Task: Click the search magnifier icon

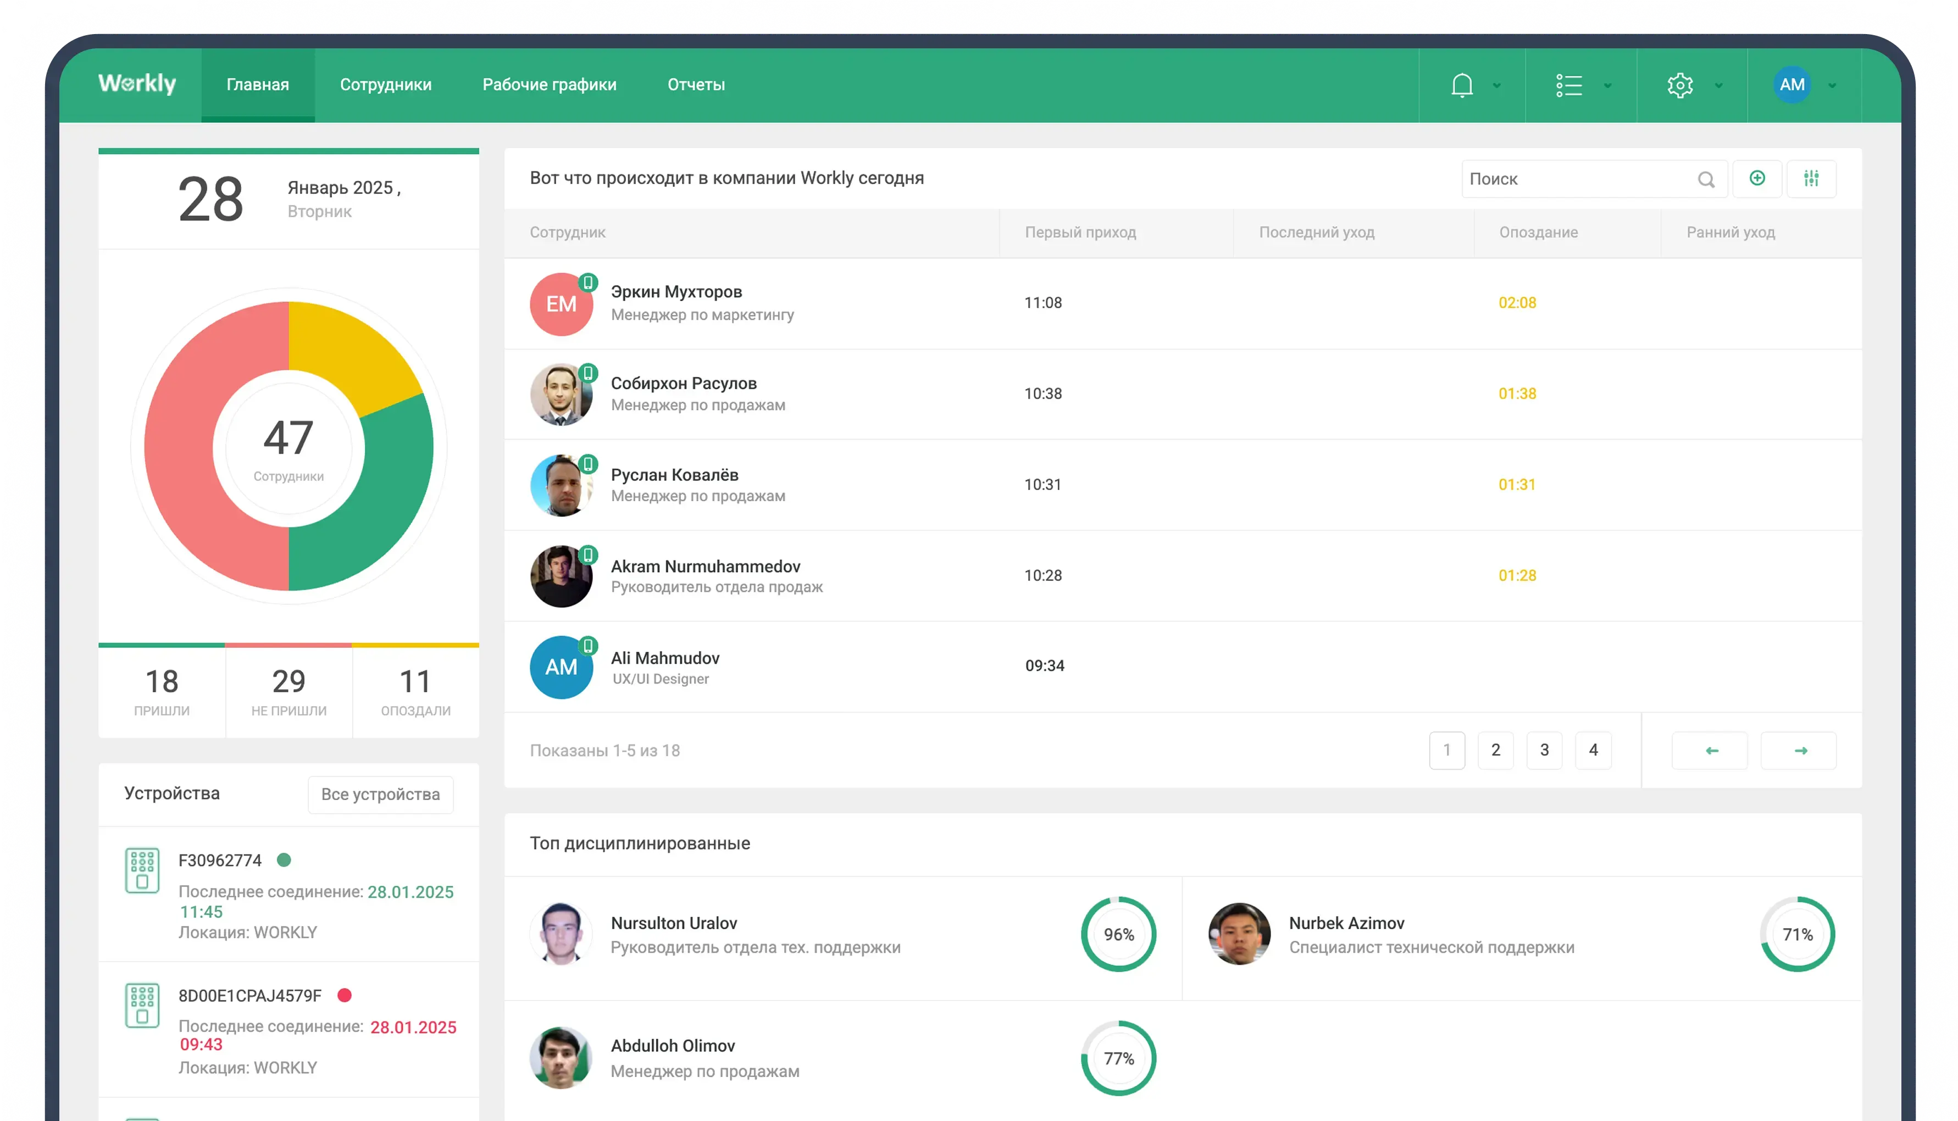Action: click(x=1705, y=179)
